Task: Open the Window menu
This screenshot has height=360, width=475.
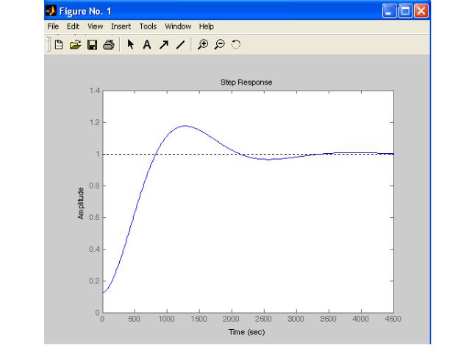Action: [178, 27]
